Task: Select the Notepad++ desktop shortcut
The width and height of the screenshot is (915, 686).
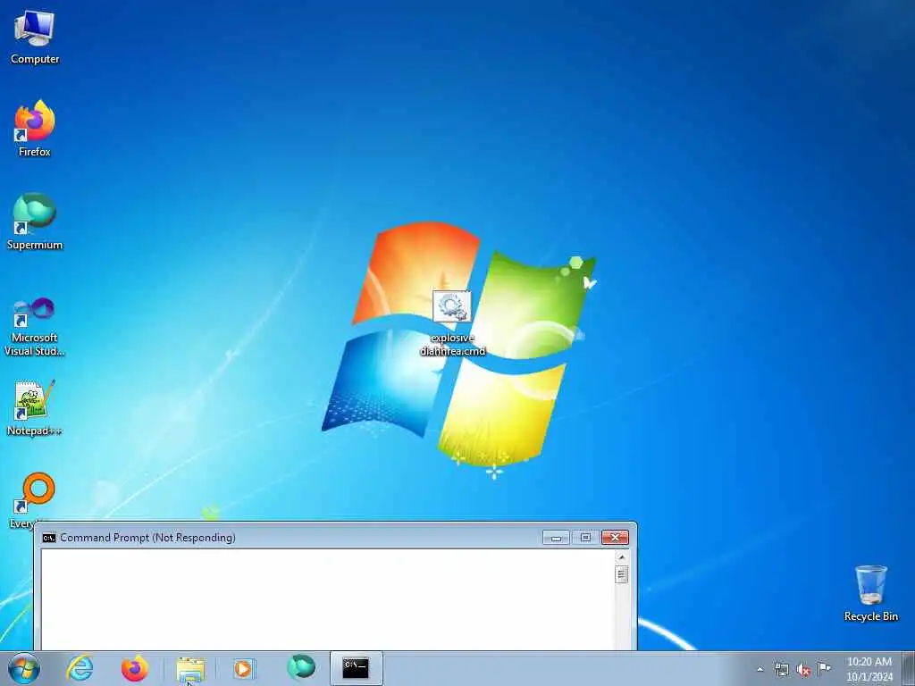Action: [35, 408]
